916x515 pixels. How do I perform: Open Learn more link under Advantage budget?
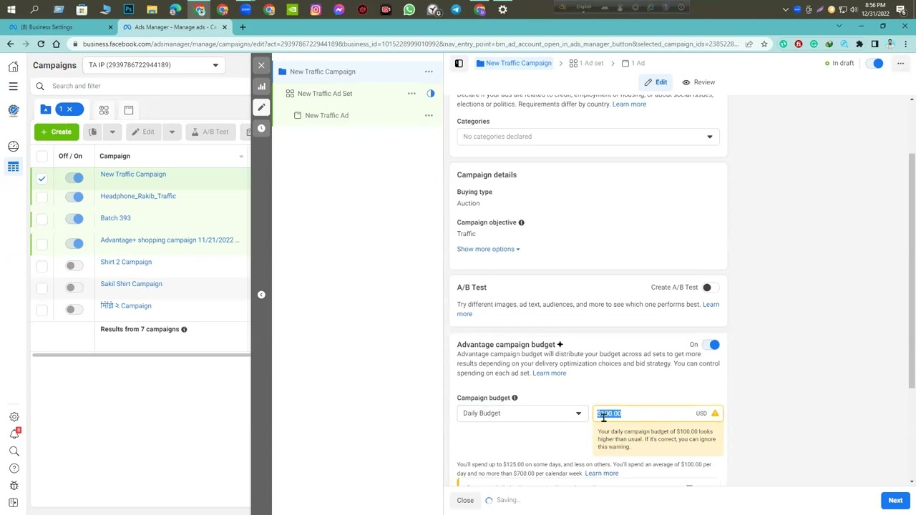pyautogui.click(x=549, y=373)
